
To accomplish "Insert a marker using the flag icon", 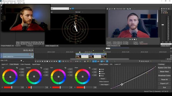I will (x=88, y=61).
